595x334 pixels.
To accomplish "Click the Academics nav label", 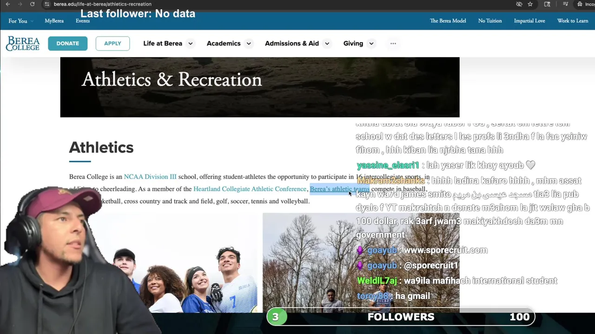I will click(224, 44).
